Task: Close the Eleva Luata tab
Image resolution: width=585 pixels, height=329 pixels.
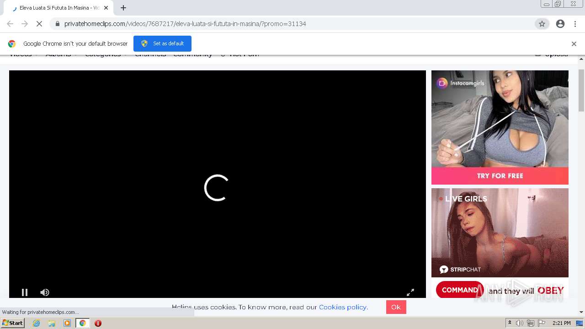Action: coord(106,8)
